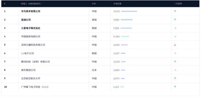Click the patent count 4,628
201x97 pixels.
click(x=116, y=45)
